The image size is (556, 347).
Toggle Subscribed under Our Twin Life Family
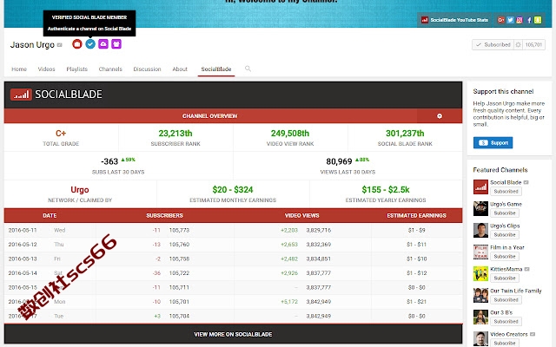[506, 299]
